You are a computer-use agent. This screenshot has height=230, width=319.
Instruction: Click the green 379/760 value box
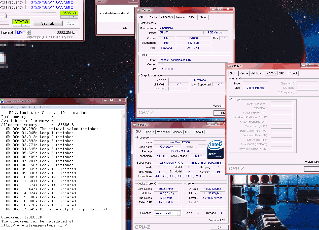(21, 22)
